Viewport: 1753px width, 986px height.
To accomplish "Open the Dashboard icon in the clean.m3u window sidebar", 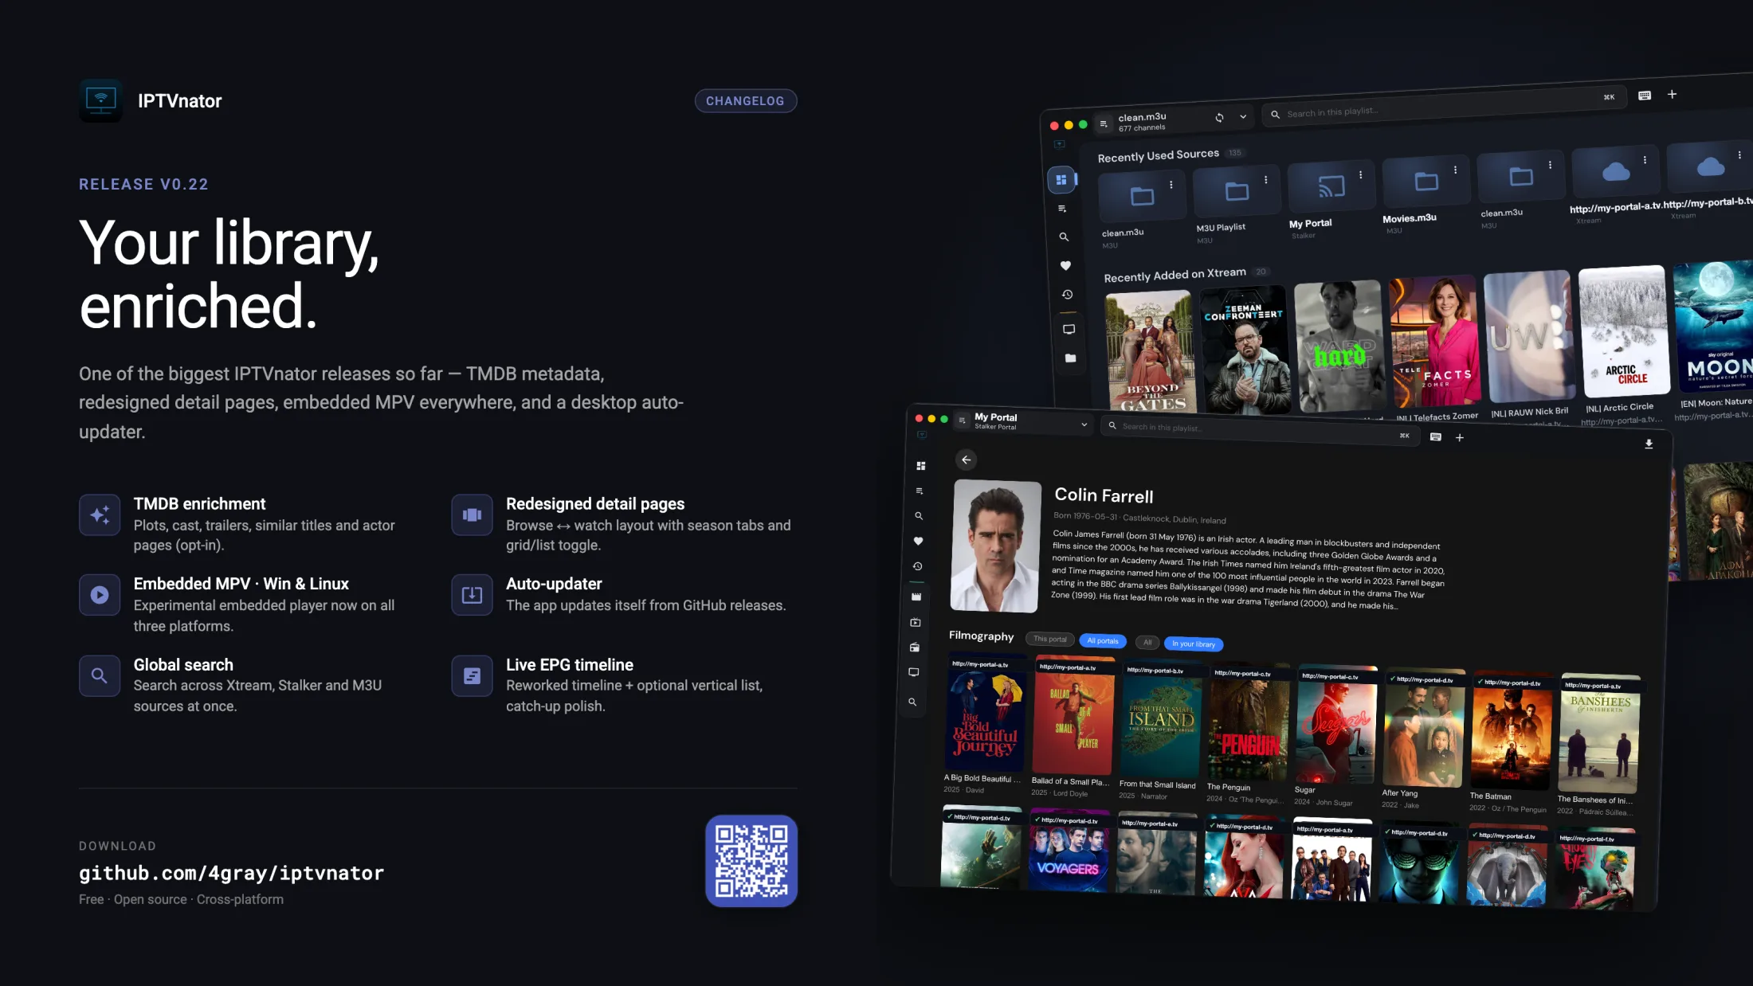I will (1061, 180).
